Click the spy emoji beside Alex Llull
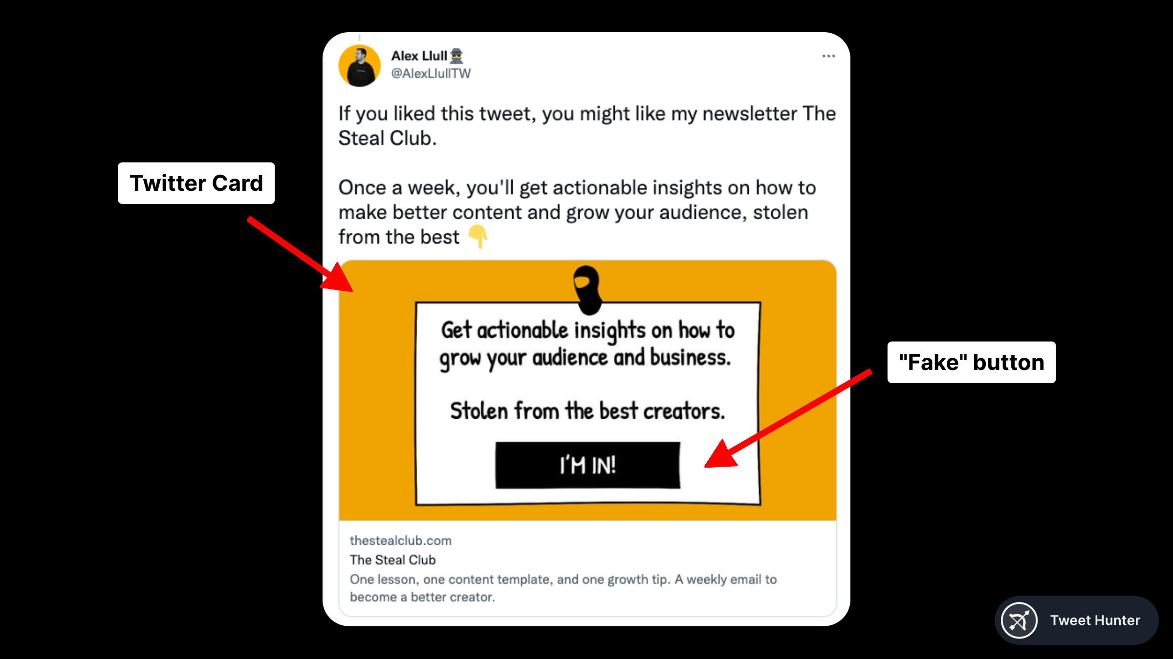The image size is (1173, 659). pyautogui.click(x=456, y=56)
